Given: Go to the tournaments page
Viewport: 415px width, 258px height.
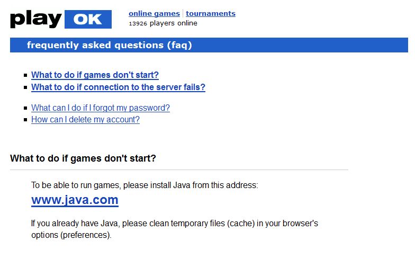Looking at the screenshot, I should [211, 14].
